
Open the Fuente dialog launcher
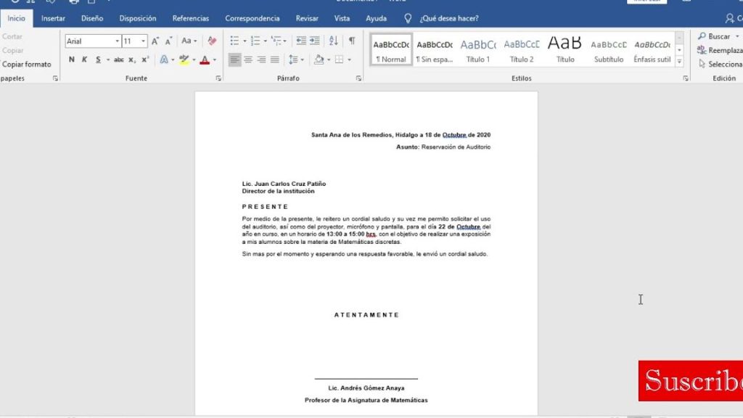click(218, 78)
